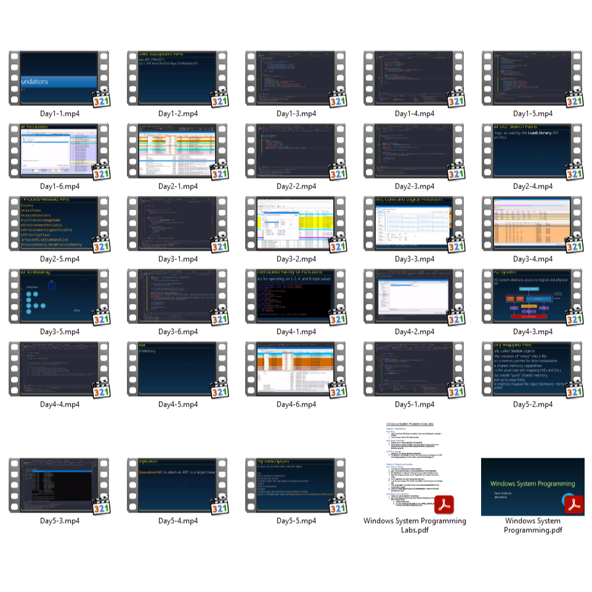Select the Day1-6.mp4 video icon
Image resolution: width=592 pixels, height=592 pixels.
click(x=59, y=151)
